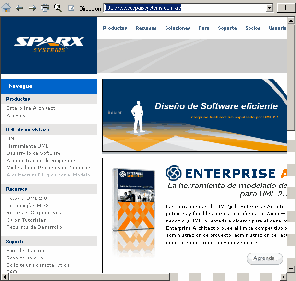The height and width of the screenshot is (281, 296).
Task: Click the white man silhouette in banner
Action: [x=138, y=117]
